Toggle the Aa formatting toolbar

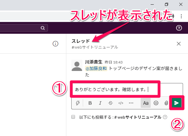145,103
